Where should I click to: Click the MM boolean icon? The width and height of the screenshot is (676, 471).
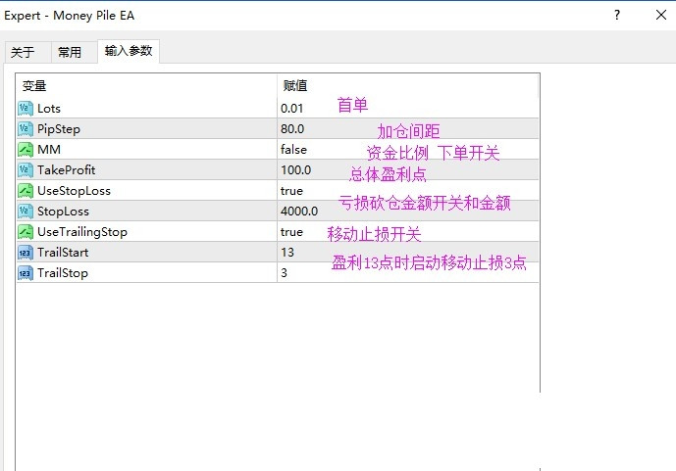coord(26,149)
